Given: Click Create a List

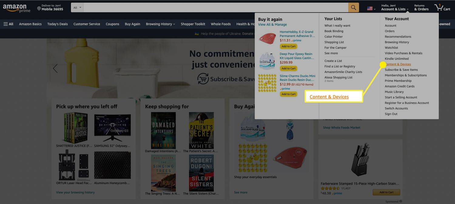Looking at the screenshot, I should [x=333, y=61].
